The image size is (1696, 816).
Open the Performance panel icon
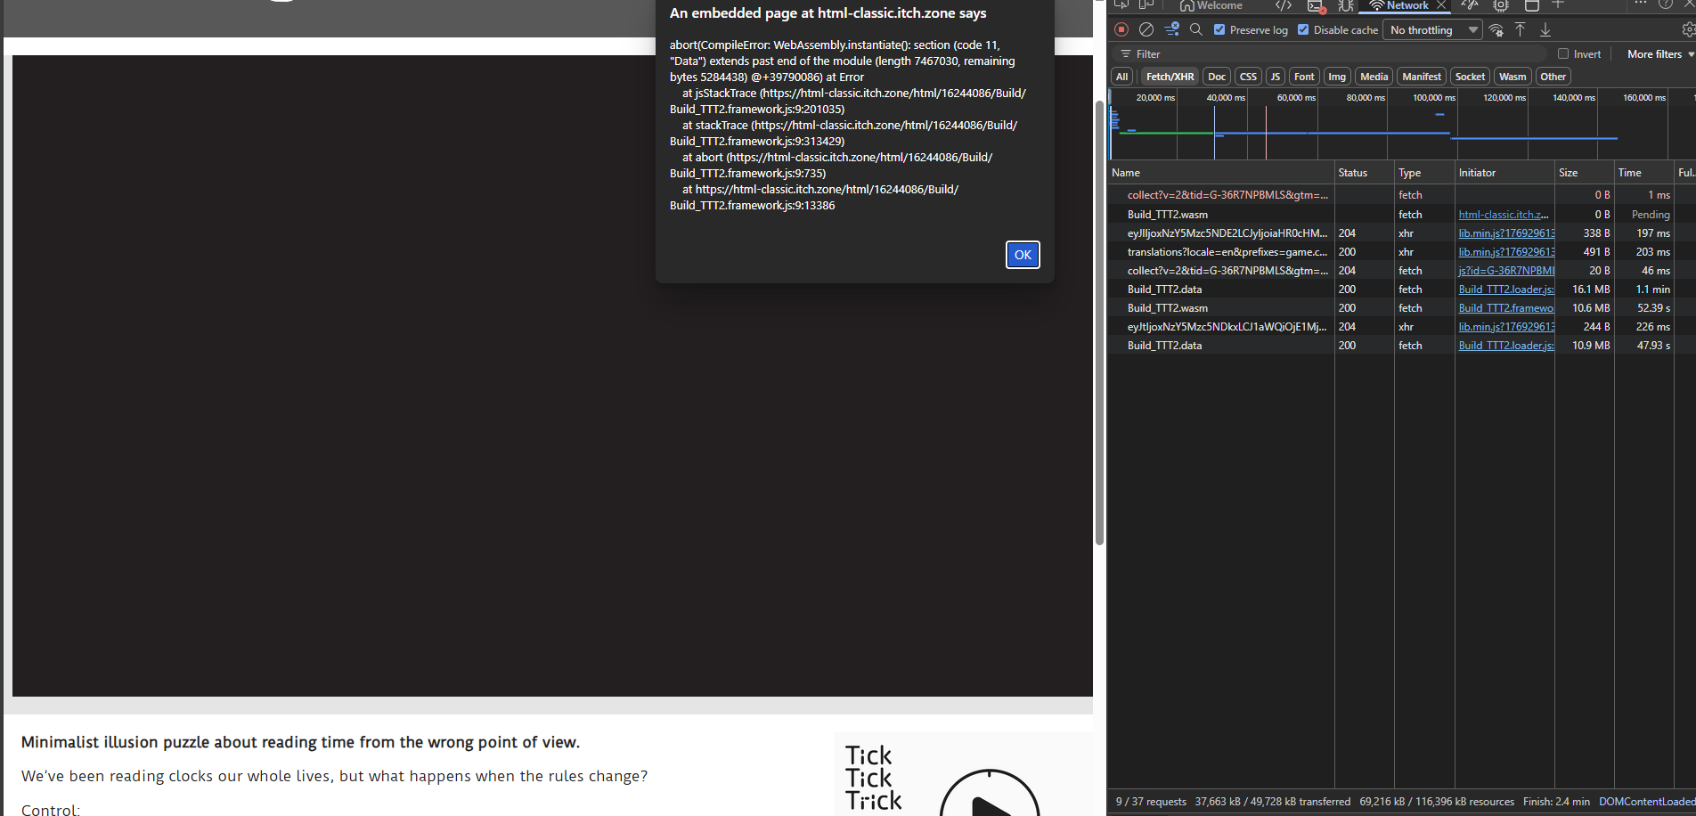(1470, 5)
